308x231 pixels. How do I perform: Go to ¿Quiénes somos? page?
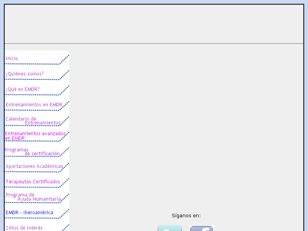[25, 74]
